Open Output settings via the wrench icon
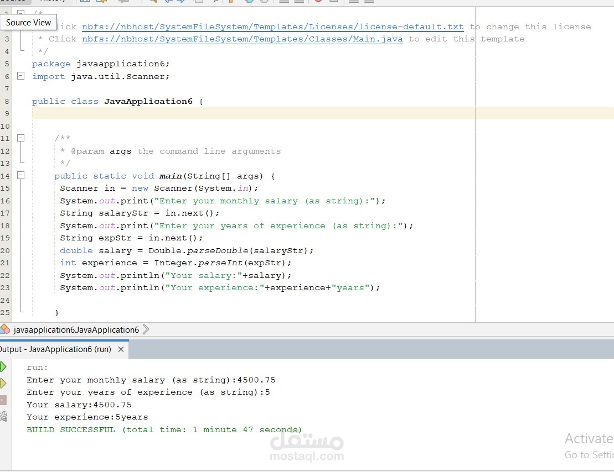 tap(3, 417)
